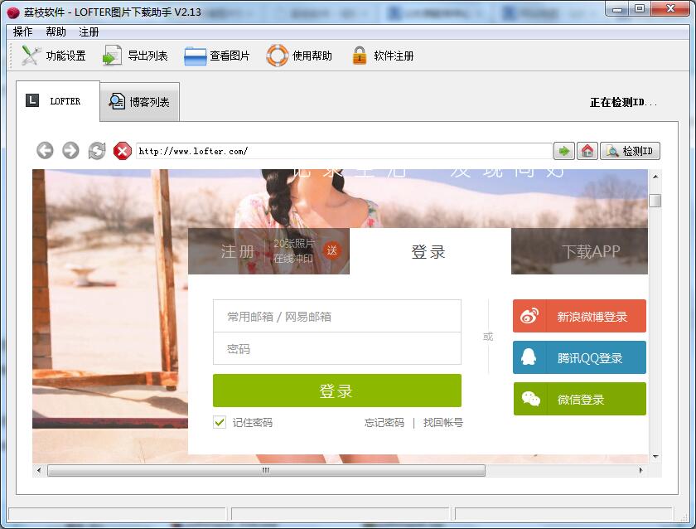Screen dimensions: 696x529
Task: Open the 帮助 menu
Action: point(56,32)
